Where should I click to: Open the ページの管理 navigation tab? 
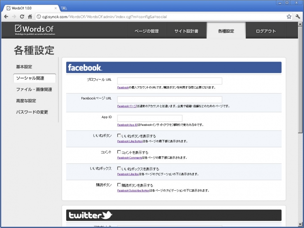coord(147,31)
